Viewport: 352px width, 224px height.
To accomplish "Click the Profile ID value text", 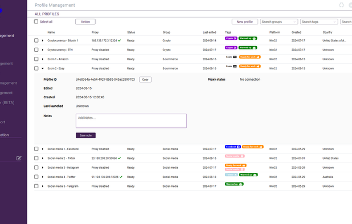I will (105, 80).
